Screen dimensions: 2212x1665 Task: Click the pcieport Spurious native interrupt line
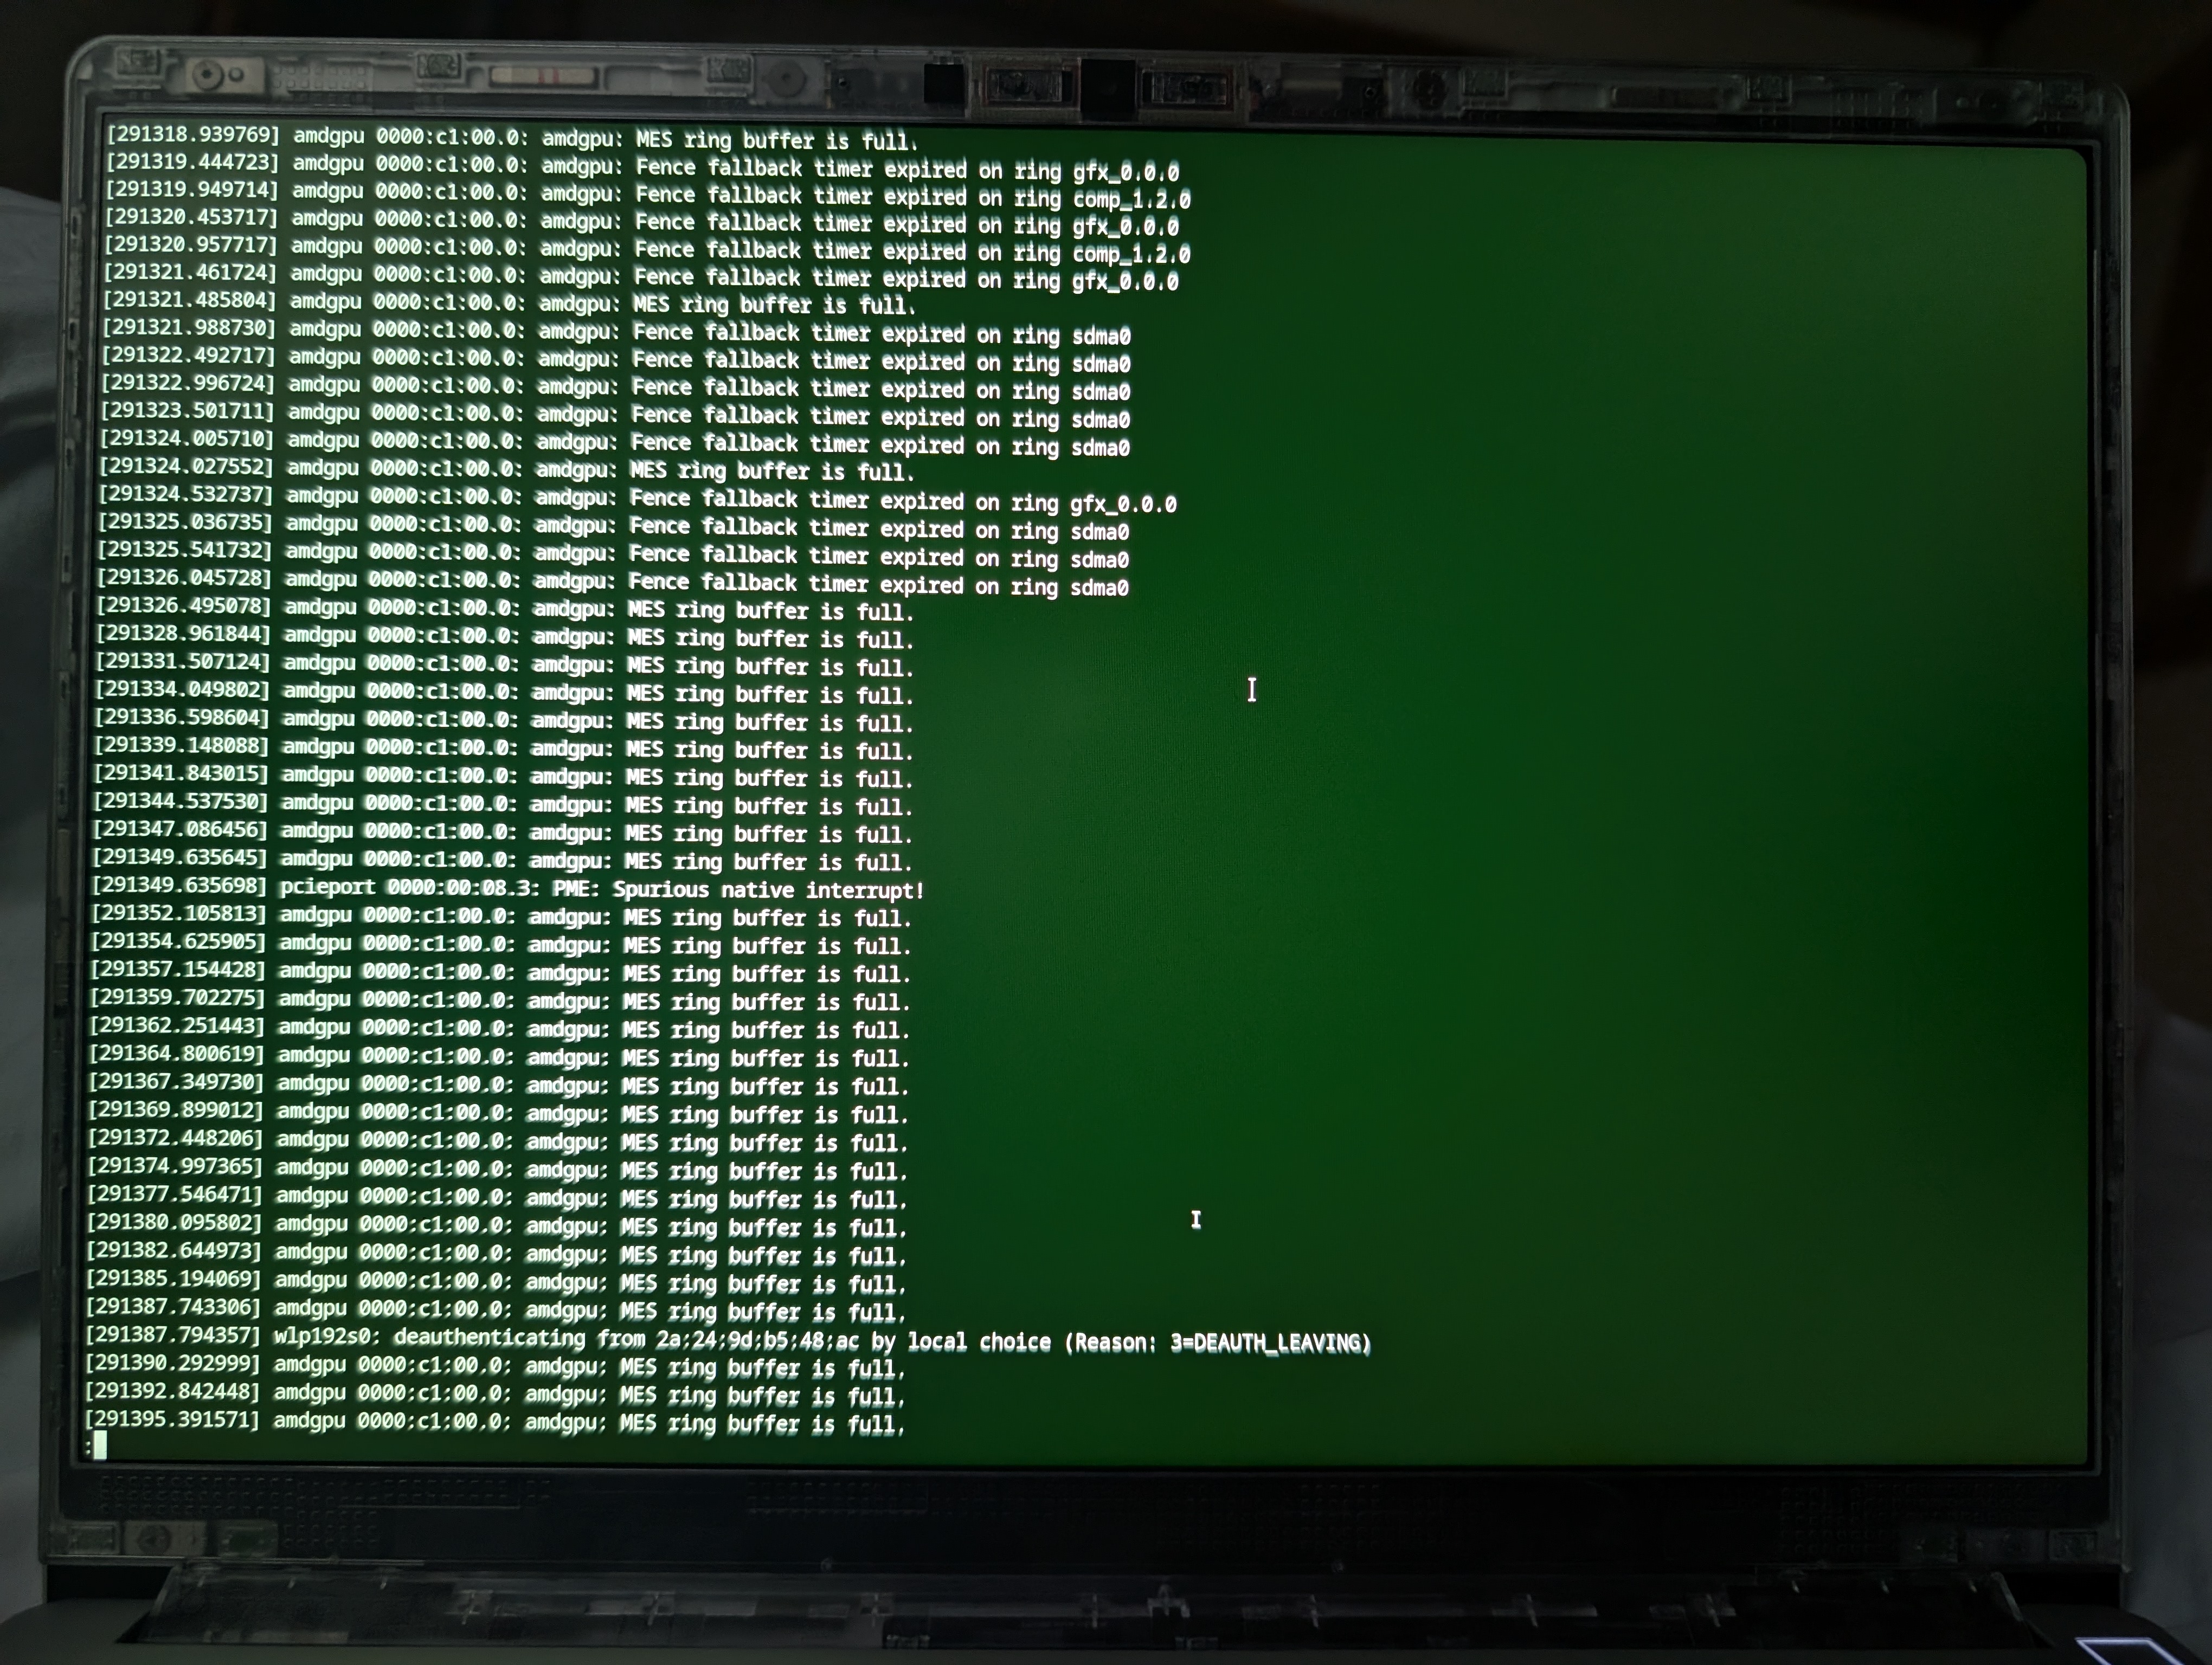tap(507, 888)
